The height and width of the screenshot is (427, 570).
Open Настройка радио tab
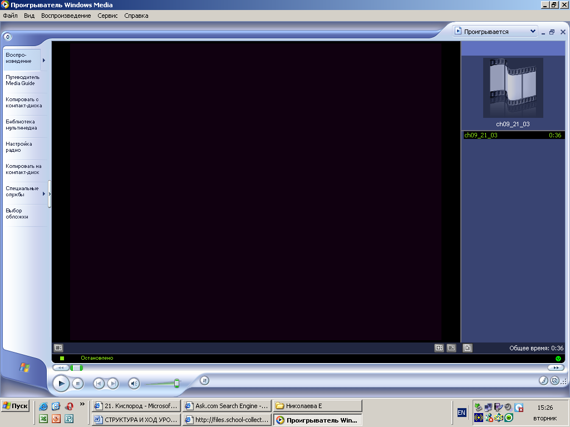click(x=19, y=147)
